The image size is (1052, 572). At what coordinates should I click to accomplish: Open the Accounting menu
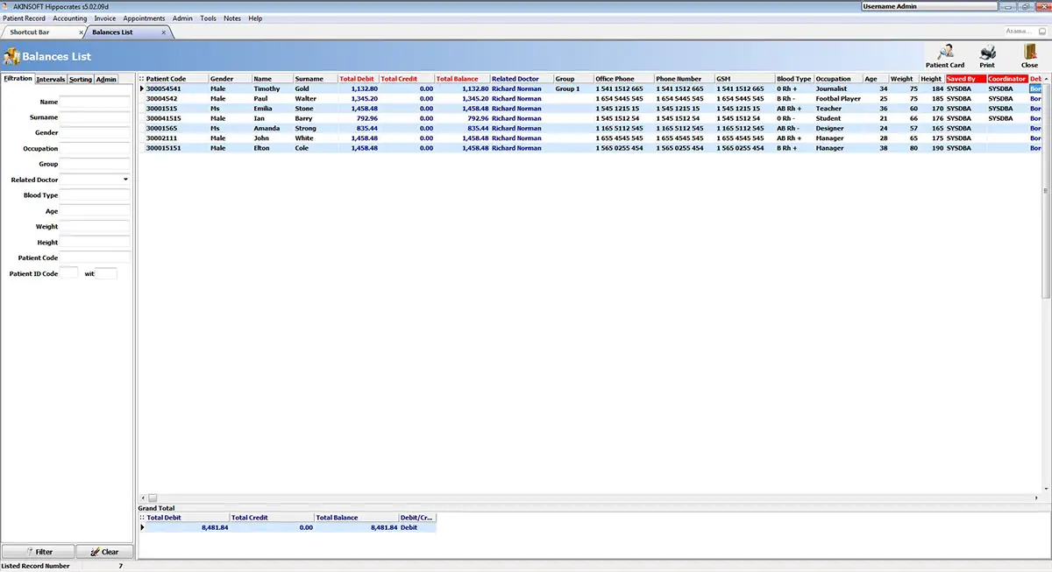click(70, 18)
